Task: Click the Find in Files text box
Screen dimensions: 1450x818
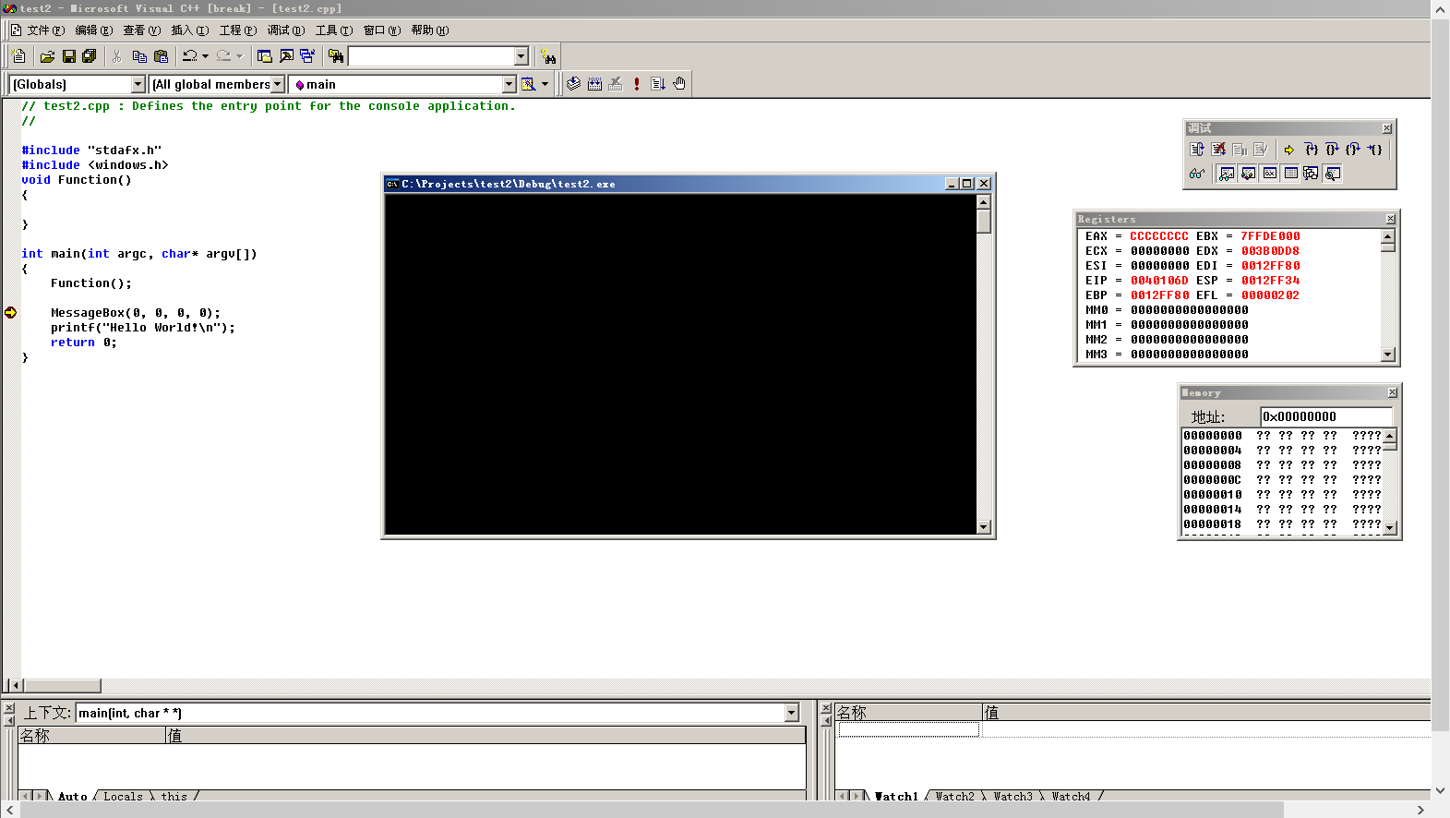Action: pyautogui.click(x=431, y=56)
